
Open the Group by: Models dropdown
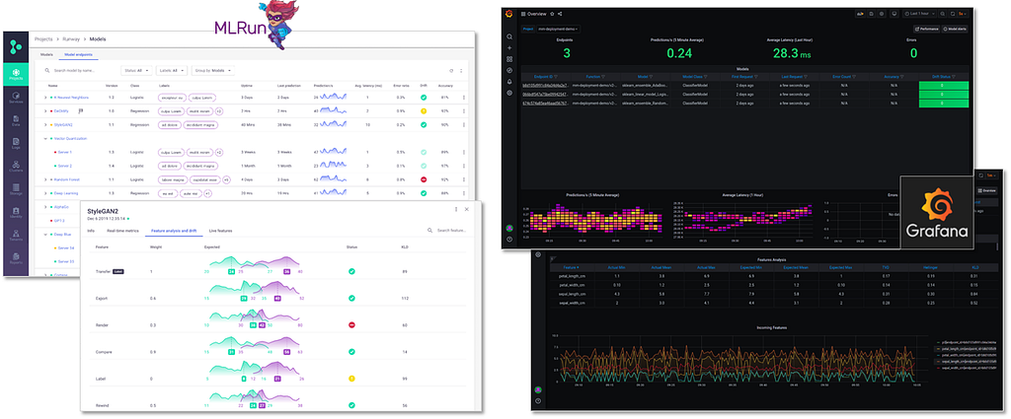click(213, 70)
